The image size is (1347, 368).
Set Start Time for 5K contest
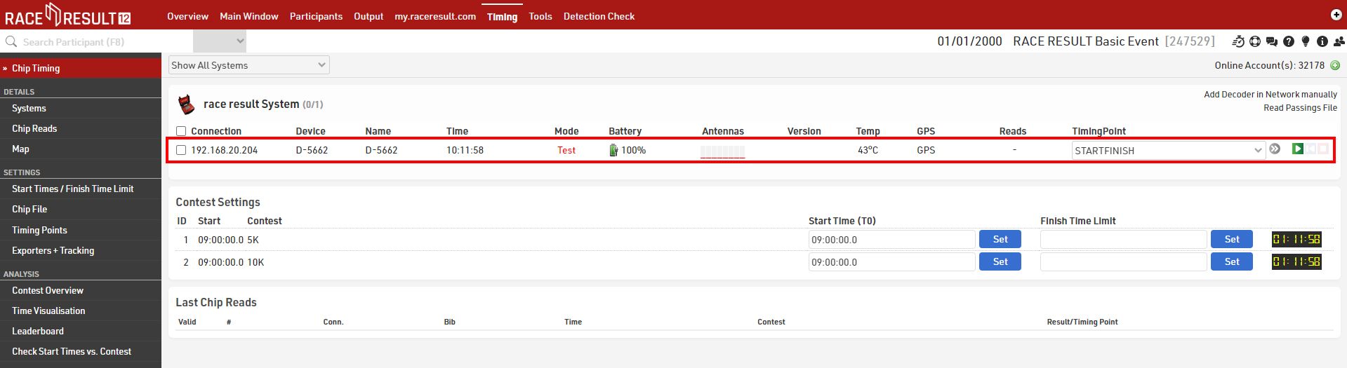pyautogui.click(x=1000, y=239)
